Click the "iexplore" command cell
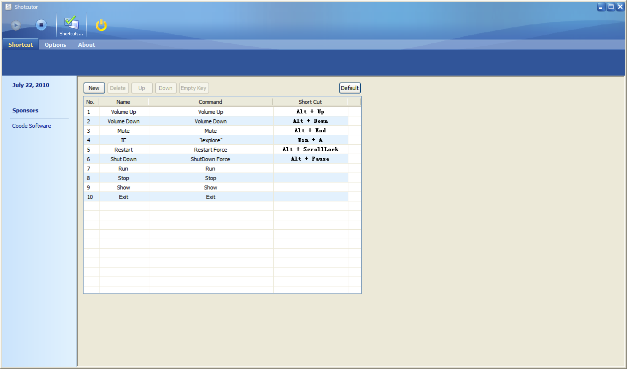This screenshot has width=627, height=369. pyautogui.click(x=211, y=140)
